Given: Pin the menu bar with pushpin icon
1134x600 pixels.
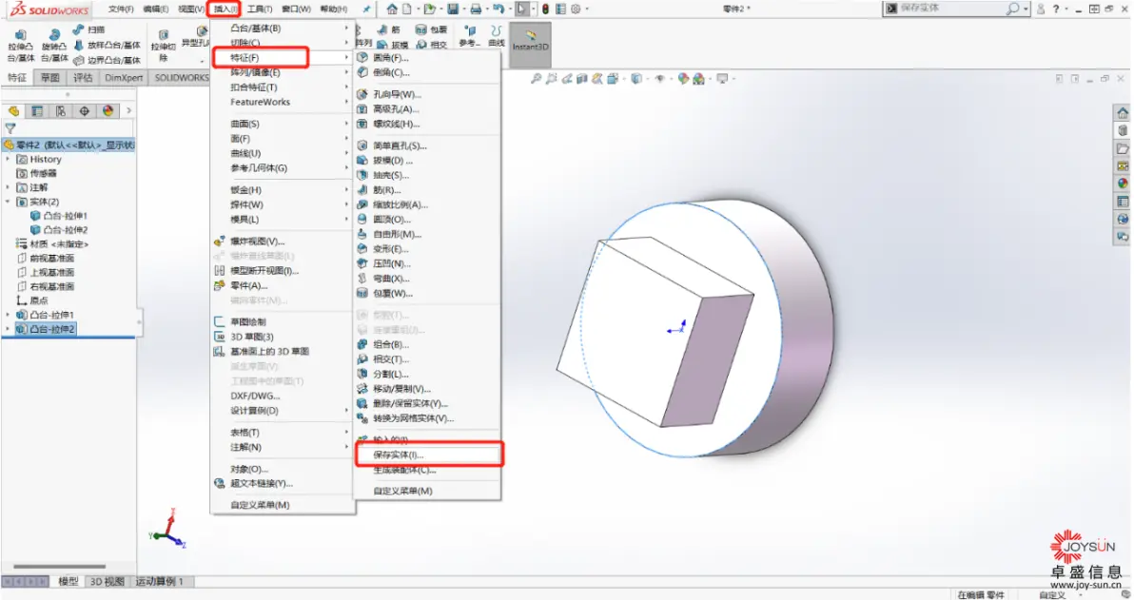Looking at the screenshot, I should tap(366, 10).
